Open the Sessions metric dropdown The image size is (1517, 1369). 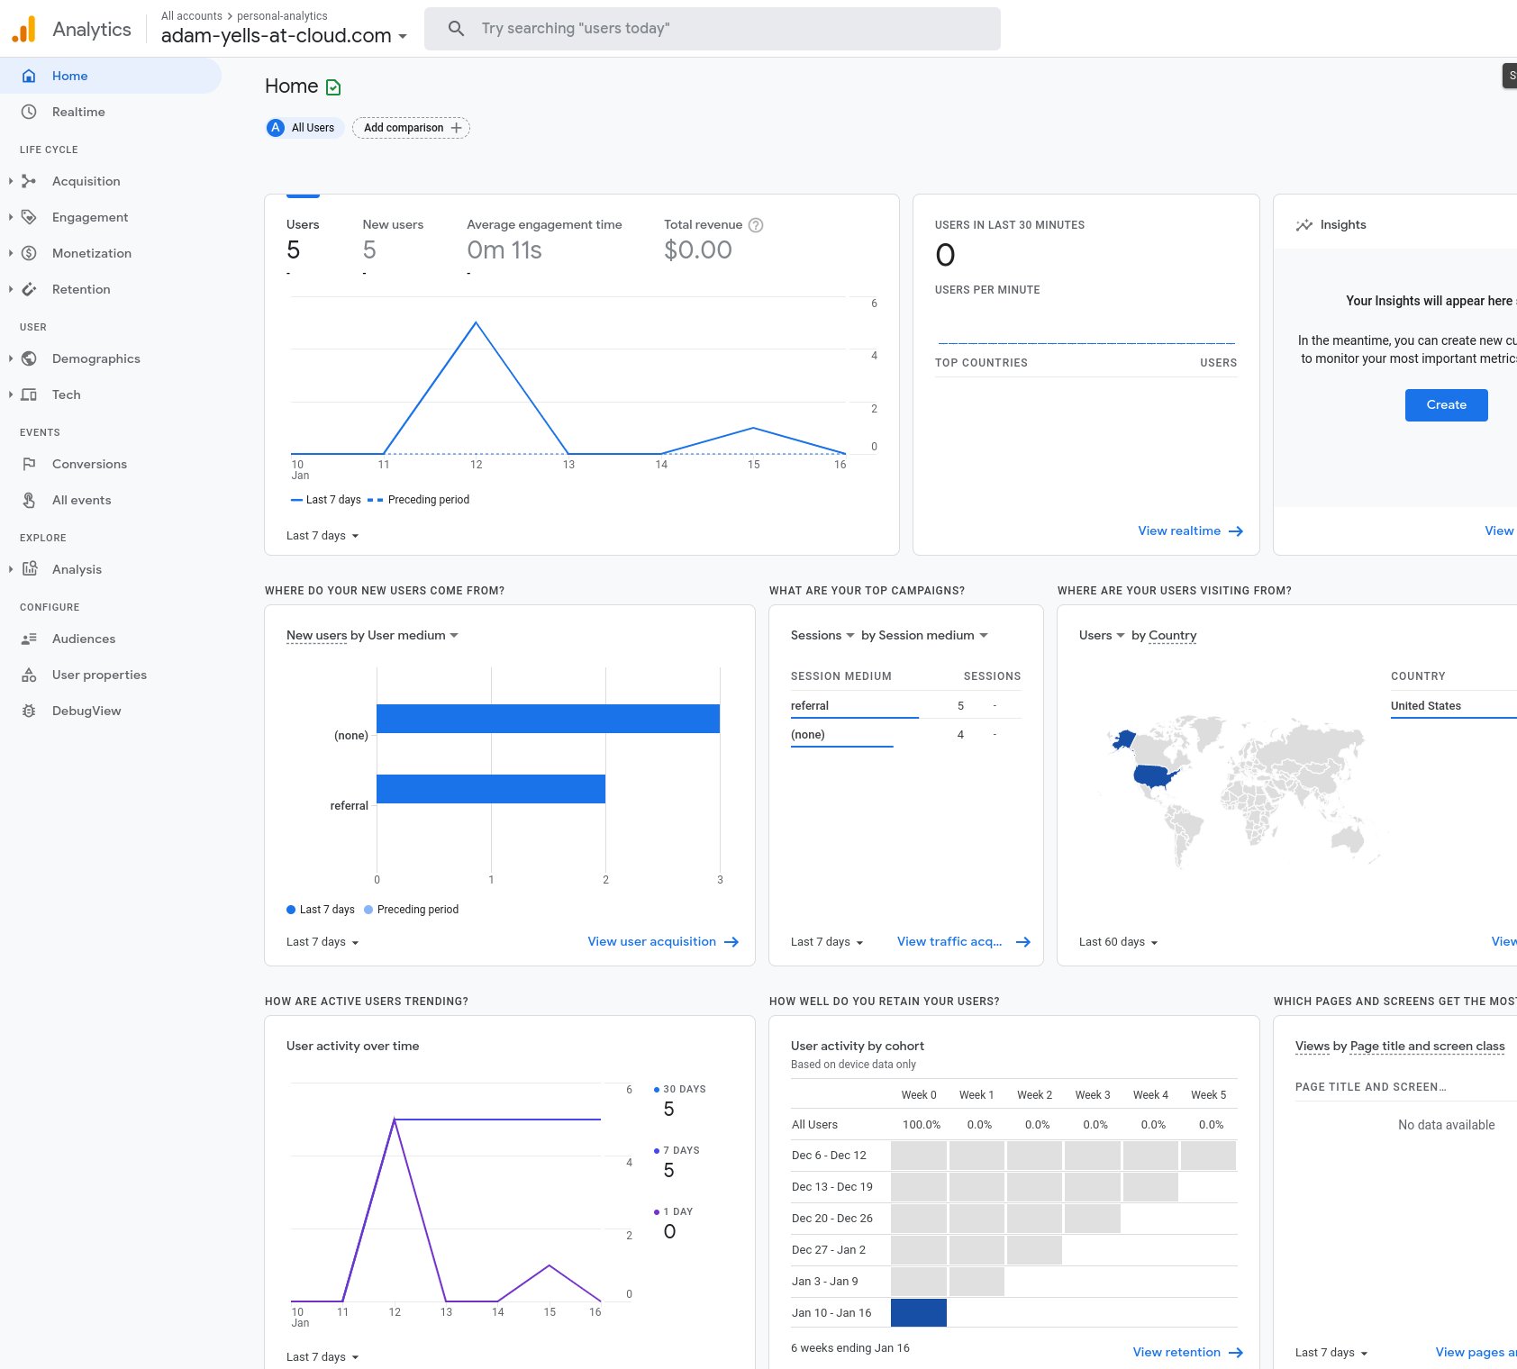point(822,635)
